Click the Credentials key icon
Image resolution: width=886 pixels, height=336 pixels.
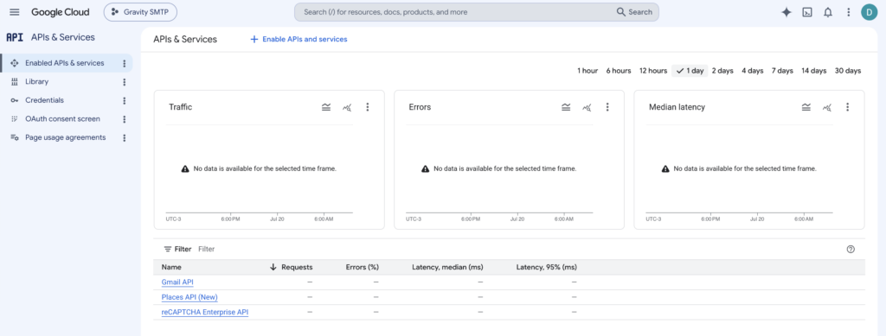click(15, 100)
